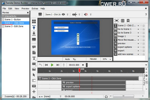Click the headphones icon in bottom bar
Screen dimensions: 150x100
tap(106, 97)
